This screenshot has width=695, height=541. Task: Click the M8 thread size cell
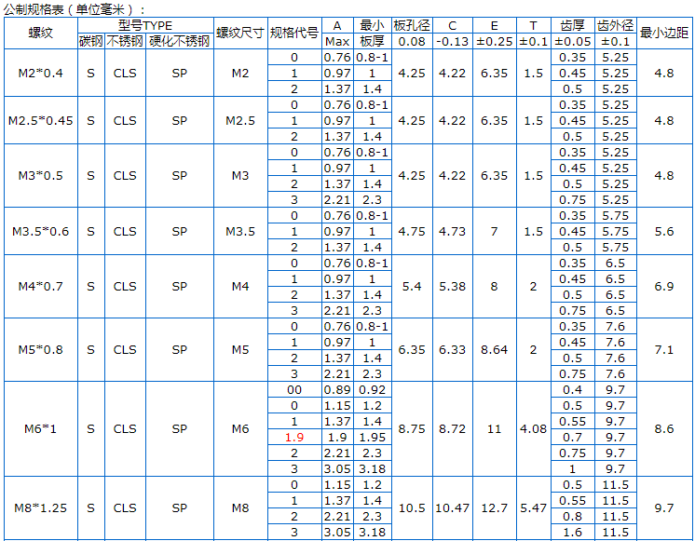[x=240, y=508]
